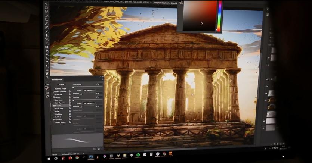Viewport: 312px width, 163px height.
Task: Collapse the Brush Settings panel
Action: pyautogui.click(x=100, y=76)
